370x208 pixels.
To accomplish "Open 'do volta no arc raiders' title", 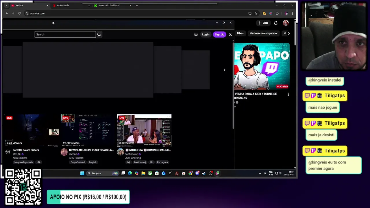I will (x=26, y=150).
